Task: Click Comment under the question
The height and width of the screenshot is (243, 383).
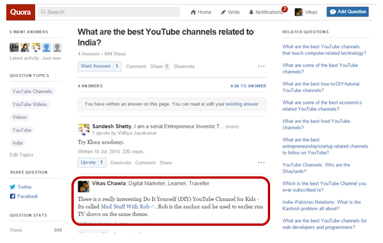Action: click(136, 66)
